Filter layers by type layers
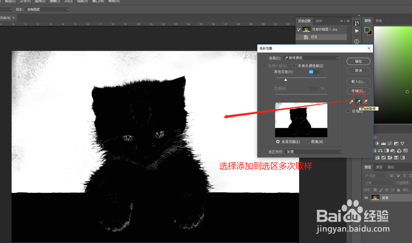Image resolution: width=412 pixels, height=243 pixels. [x=405, y=175]
